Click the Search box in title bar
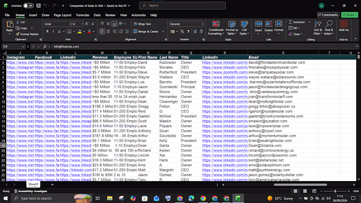Image resolution: width=361 pixels, height=203 pixels. point(182,6)
